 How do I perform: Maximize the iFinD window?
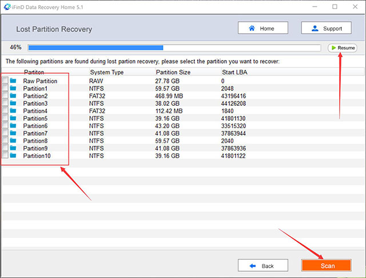[335, 7]
